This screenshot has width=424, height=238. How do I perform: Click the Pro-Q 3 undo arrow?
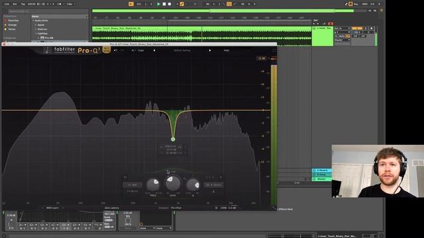115,50
